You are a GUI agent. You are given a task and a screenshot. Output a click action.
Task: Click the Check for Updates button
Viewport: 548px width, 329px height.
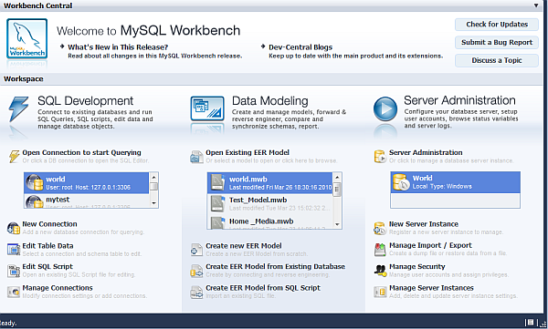pyautogui.click(x=497, y=25)
